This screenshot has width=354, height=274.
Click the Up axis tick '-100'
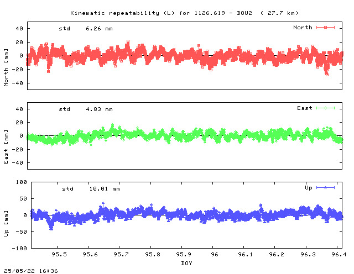point(19,248)
